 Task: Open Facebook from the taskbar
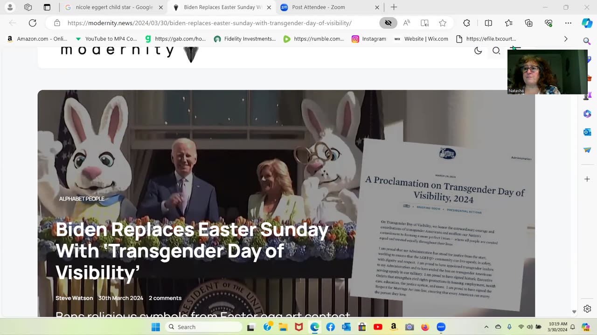[331, 327]
